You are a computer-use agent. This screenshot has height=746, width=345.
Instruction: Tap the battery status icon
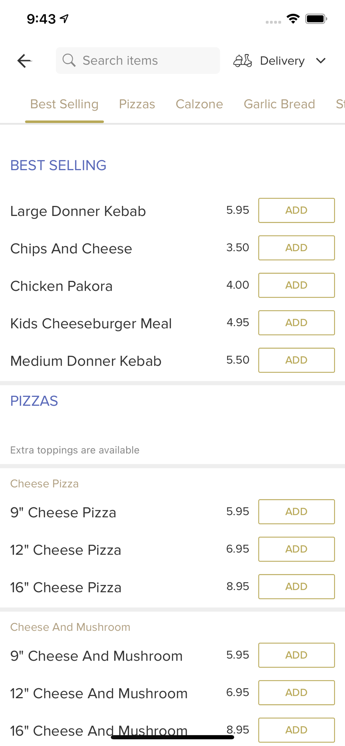tap(316, 19)
